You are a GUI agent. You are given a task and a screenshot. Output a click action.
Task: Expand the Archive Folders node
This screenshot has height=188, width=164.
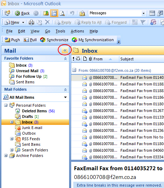tap(6, 156)
